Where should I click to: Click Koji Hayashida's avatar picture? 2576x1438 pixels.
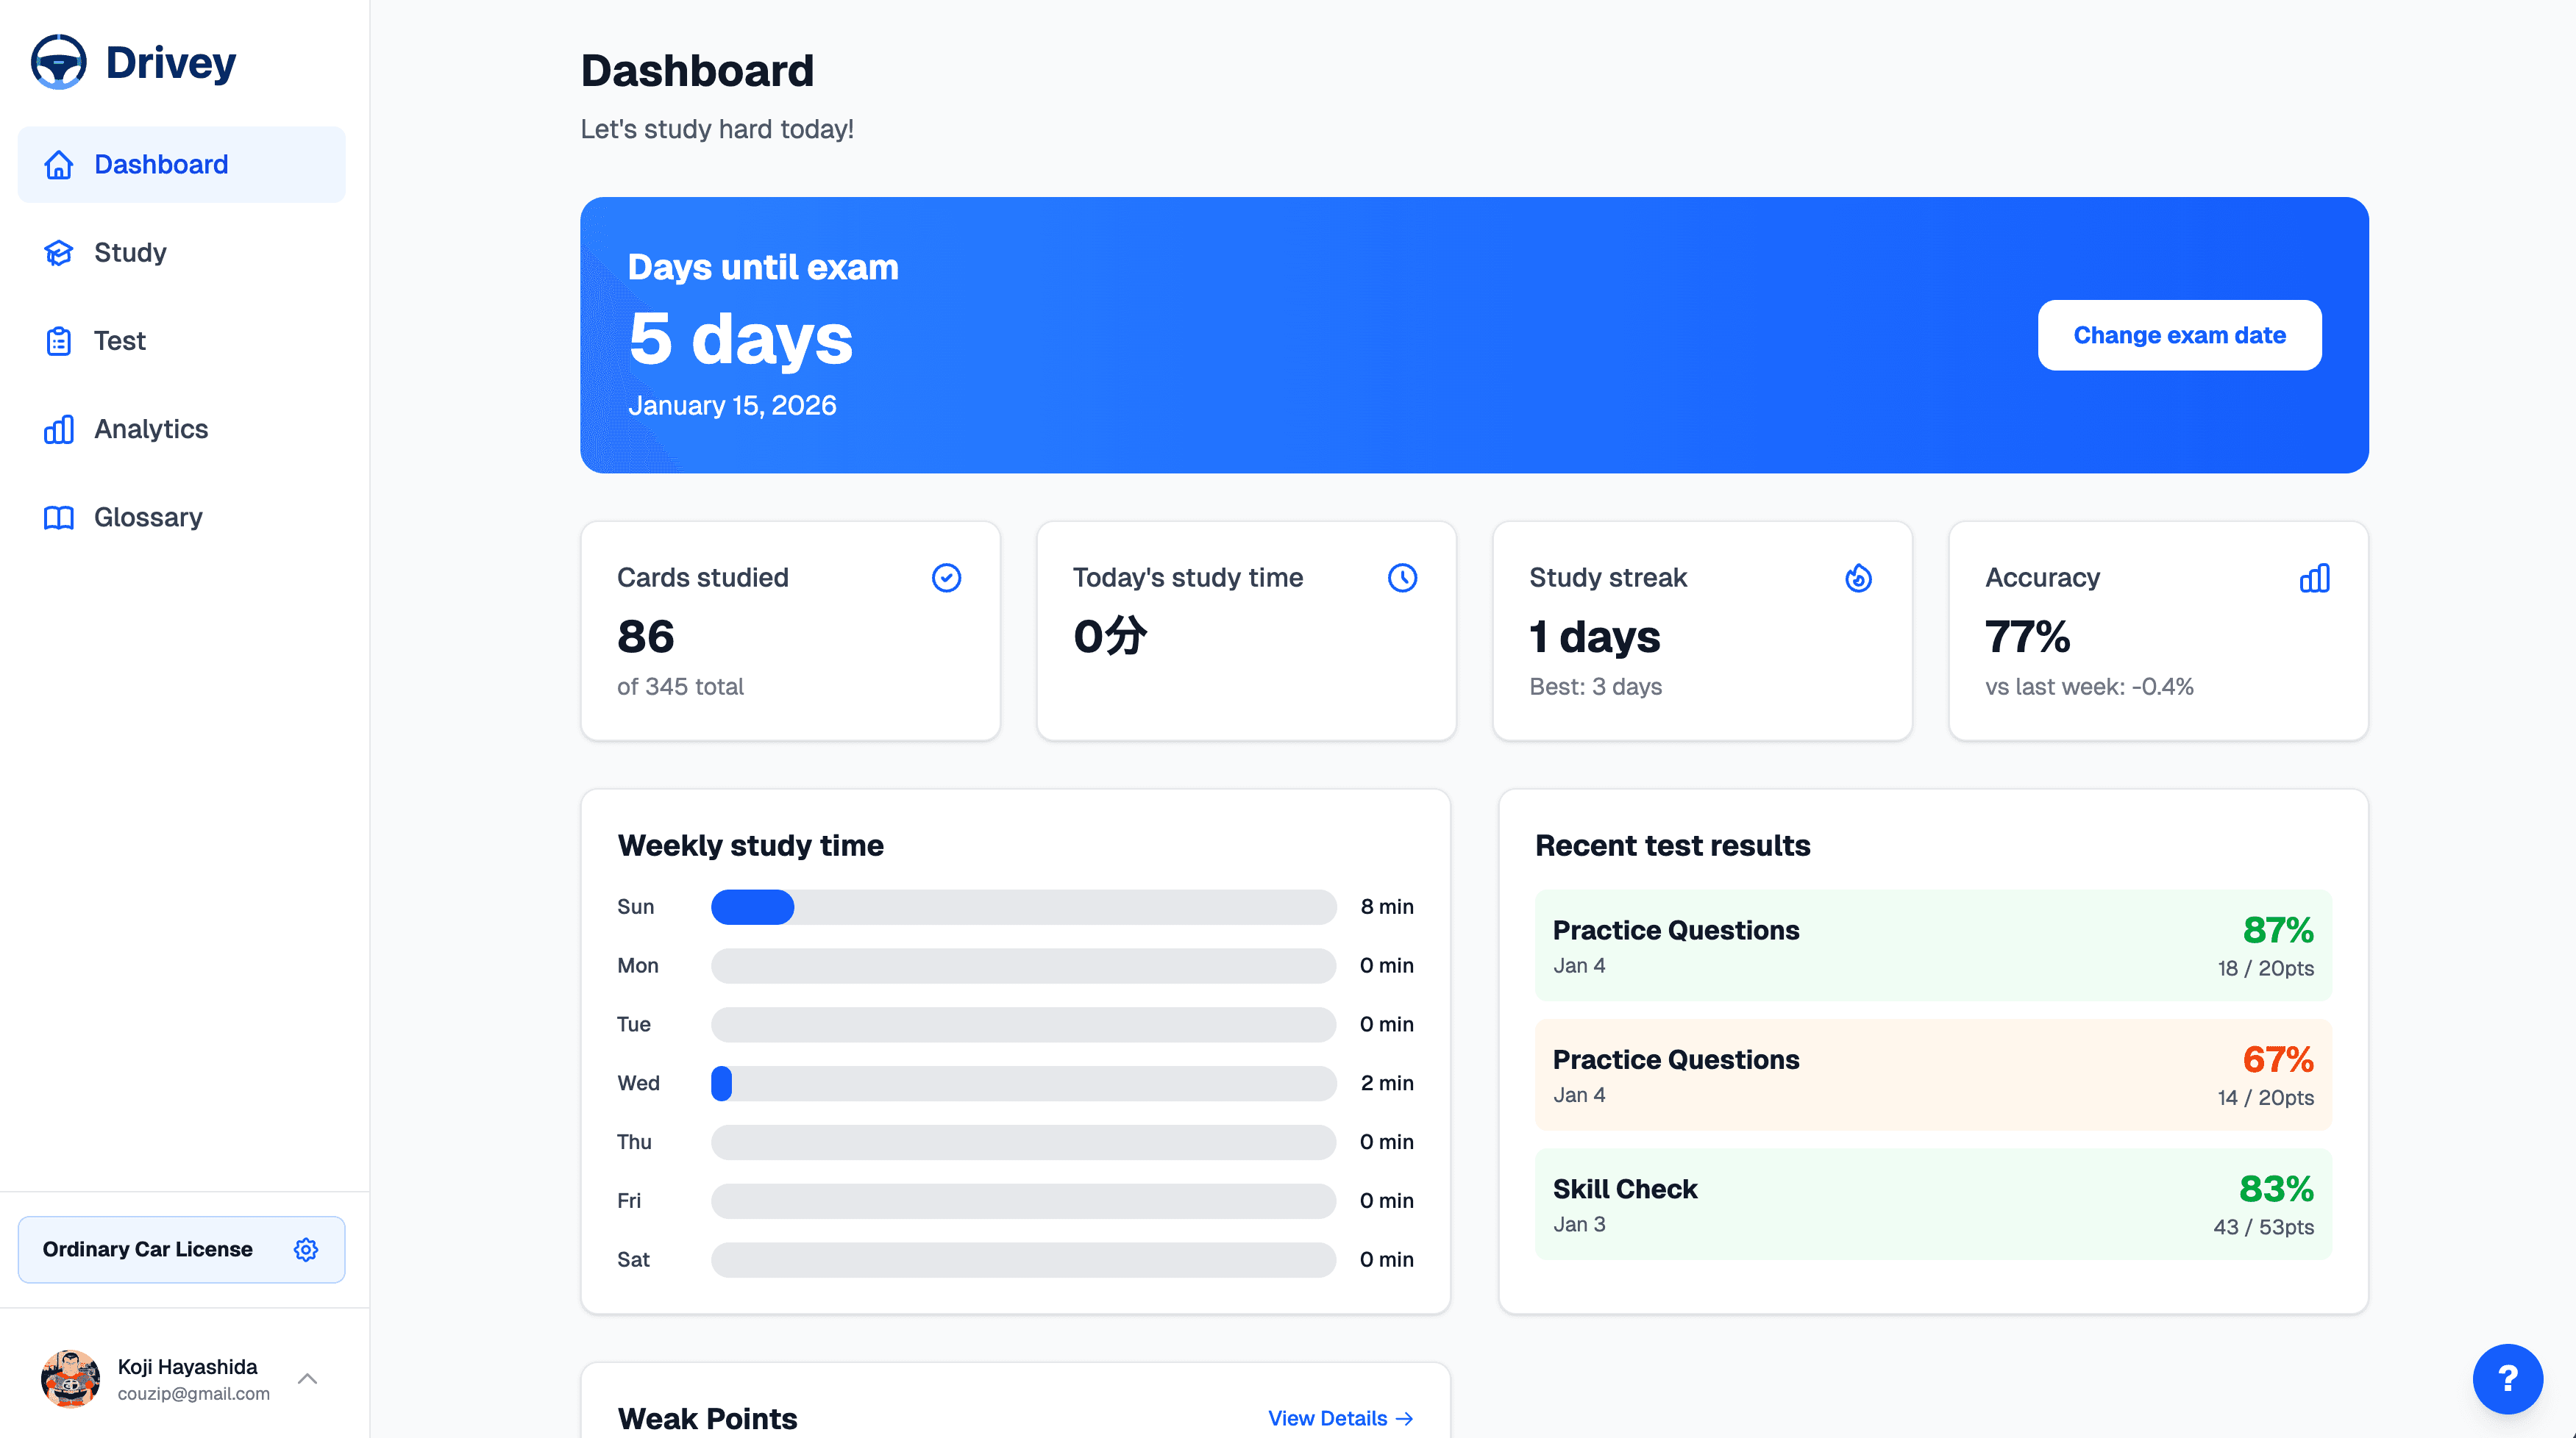[x=70, y=1379]
